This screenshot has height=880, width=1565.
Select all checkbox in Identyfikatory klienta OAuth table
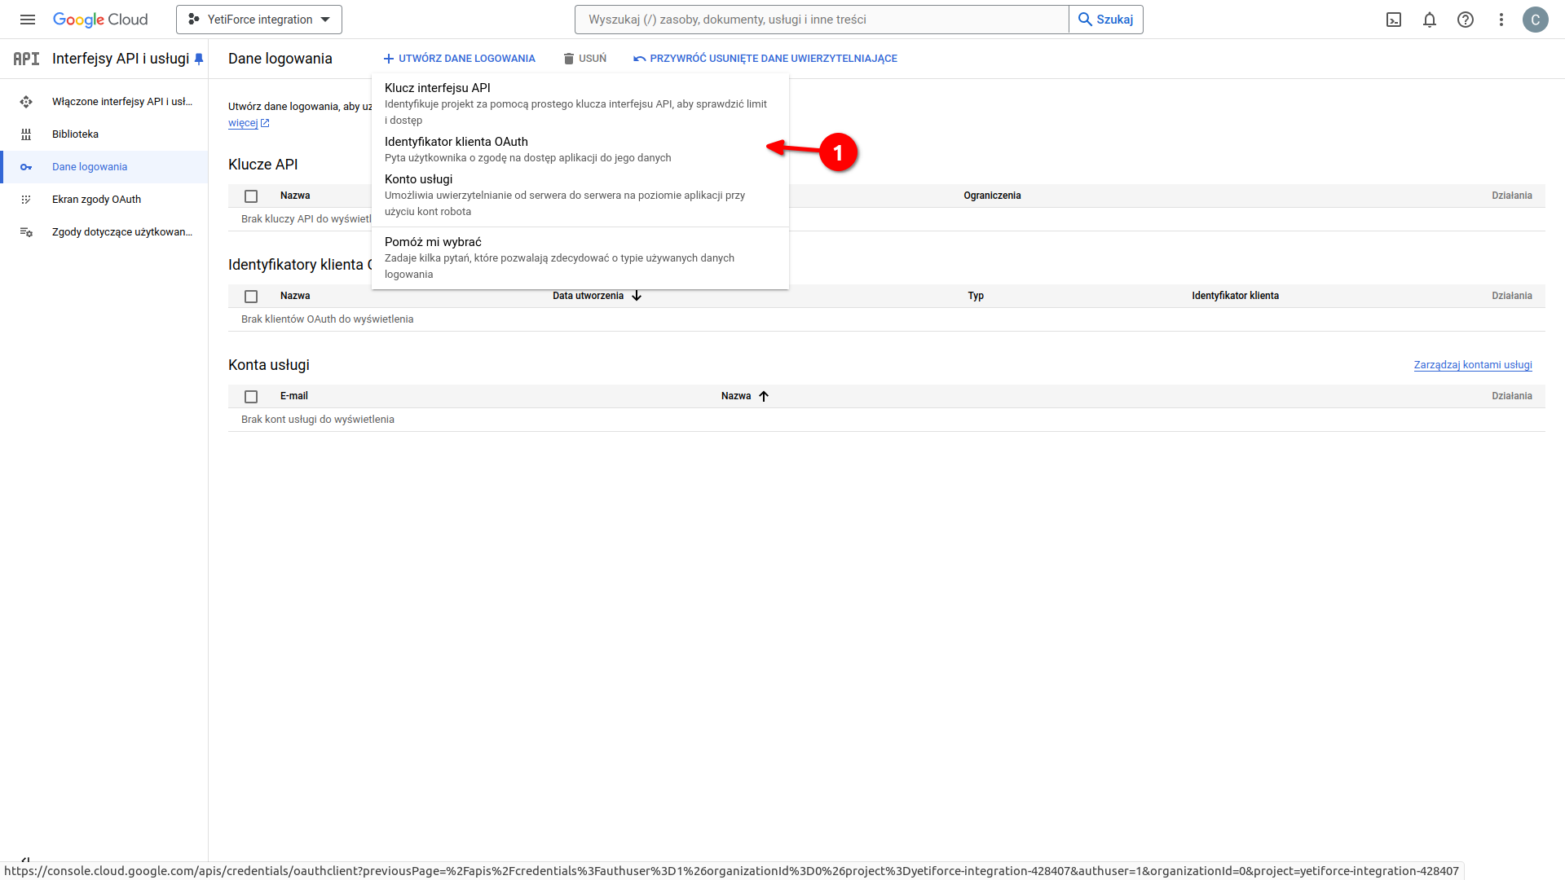coord(251,297)
